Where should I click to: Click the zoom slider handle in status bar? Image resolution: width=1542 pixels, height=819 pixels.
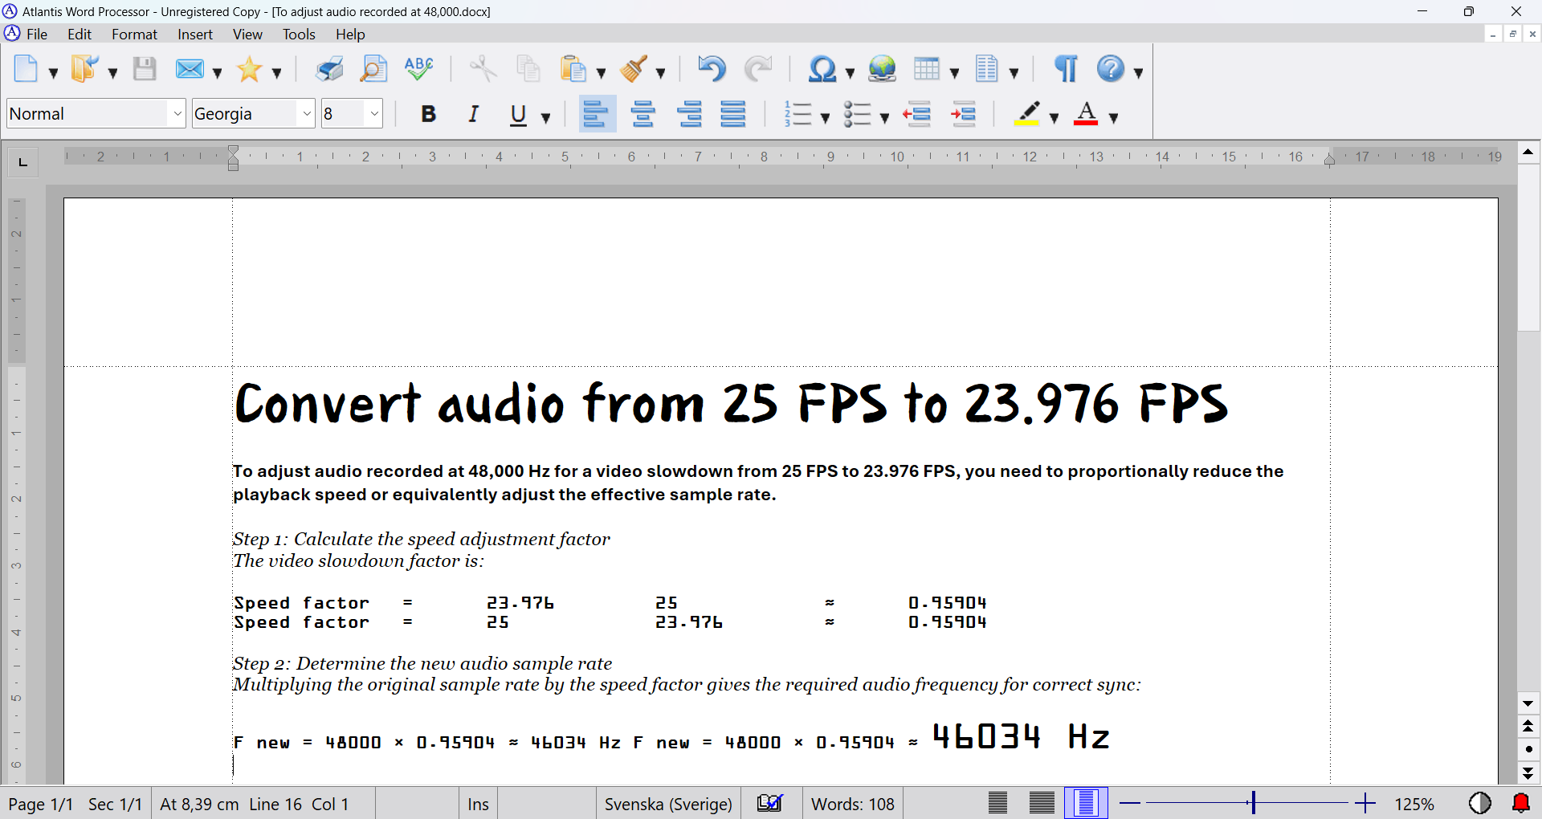(1252, 803)
